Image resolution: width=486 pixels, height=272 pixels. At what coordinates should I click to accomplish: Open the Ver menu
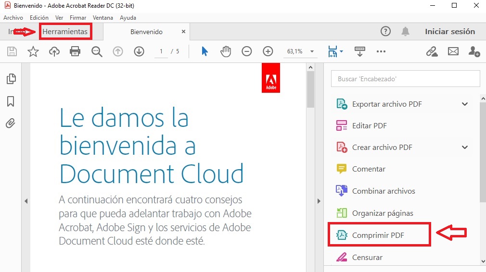59,18
